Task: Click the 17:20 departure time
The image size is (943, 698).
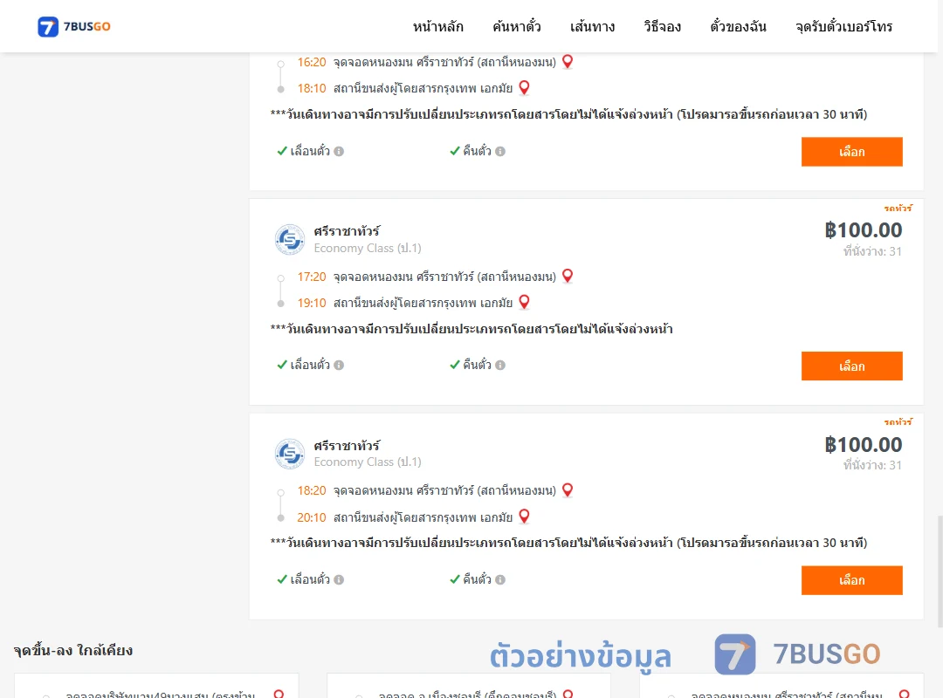Action: coord(312,277)
